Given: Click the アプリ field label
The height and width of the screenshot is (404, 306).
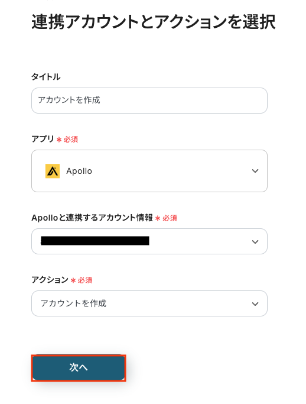Looking at the screenshot, I should (43, 139).
